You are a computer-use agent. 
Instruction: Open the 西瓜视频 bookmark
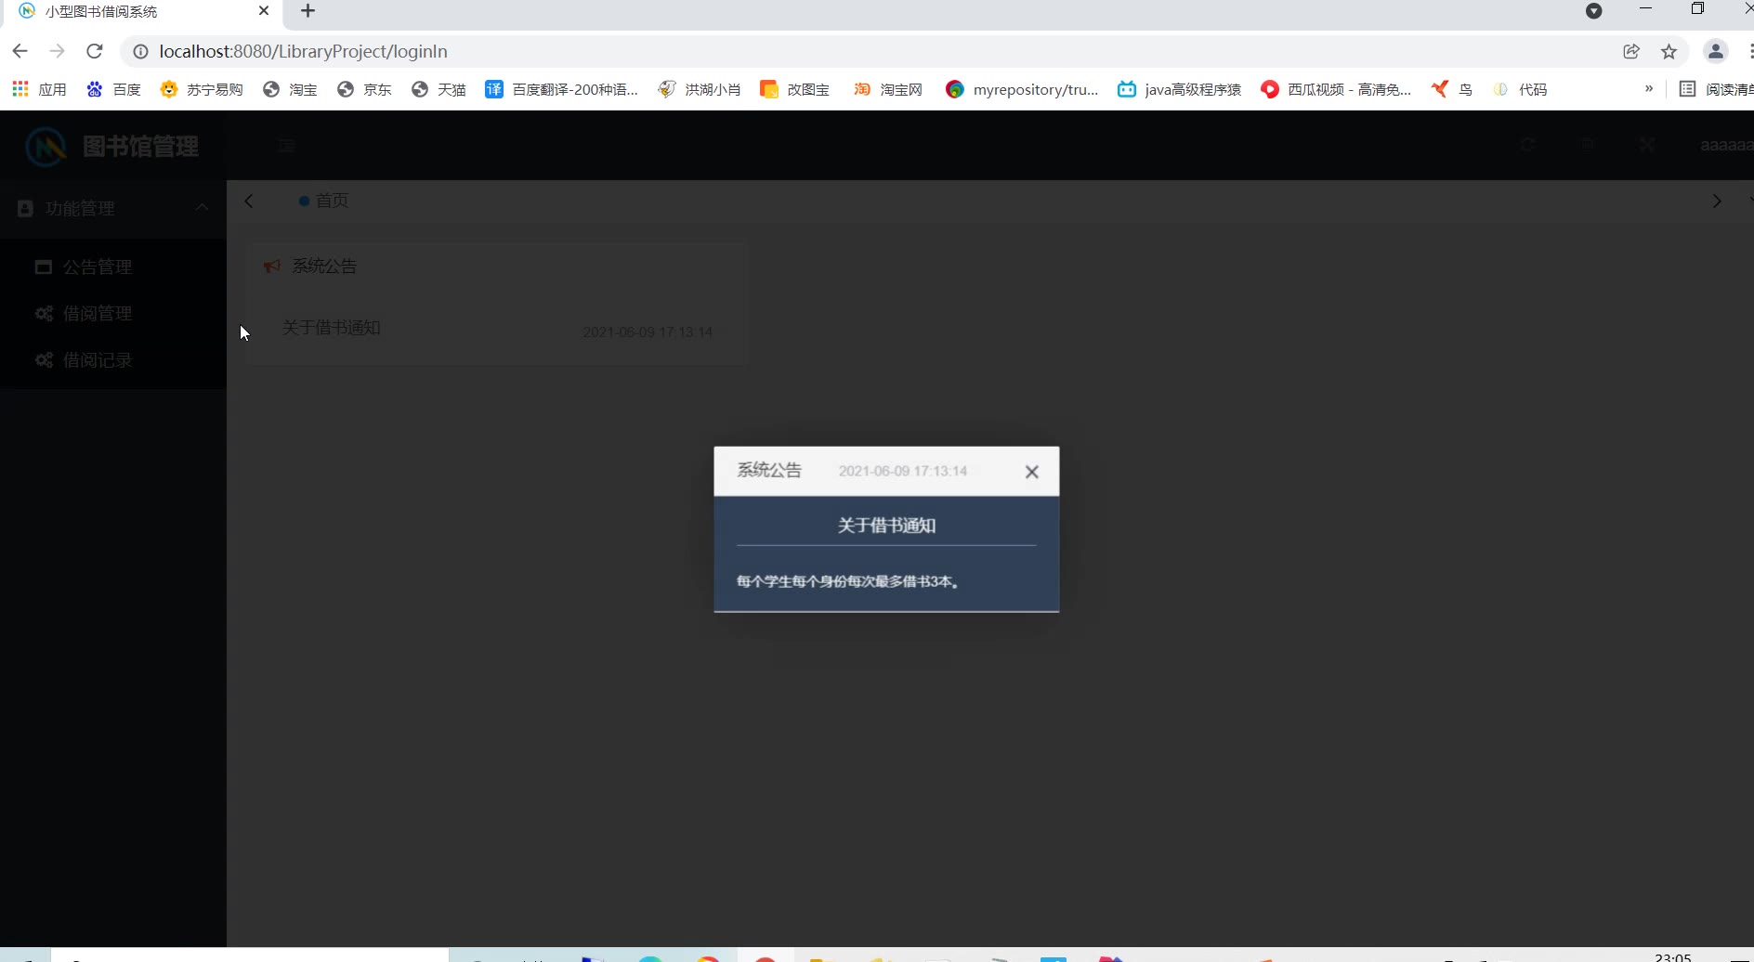coord(1336,89)
